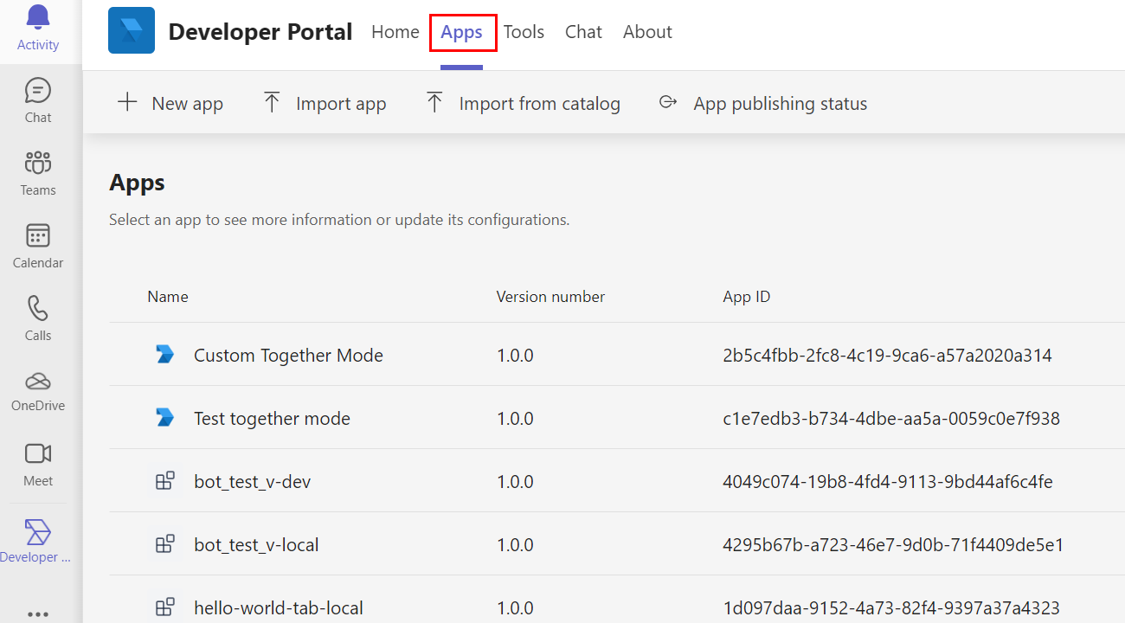The width and height of the screenshot is (1125, 623).
Task: Click the App publishing status icon
Action: [668, 102]
